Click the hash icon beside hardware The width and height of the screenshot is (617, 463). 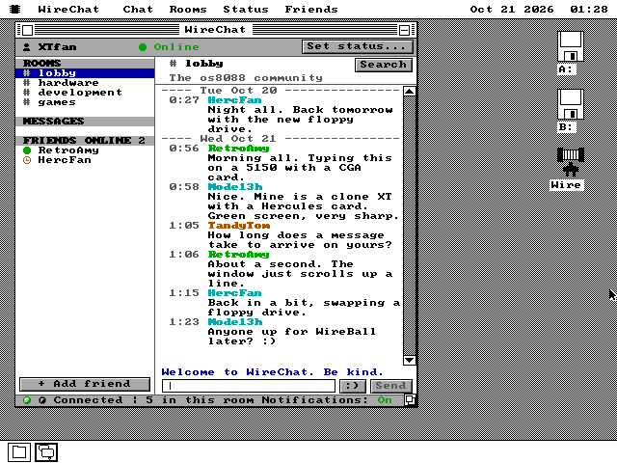[x=26, y=83]
